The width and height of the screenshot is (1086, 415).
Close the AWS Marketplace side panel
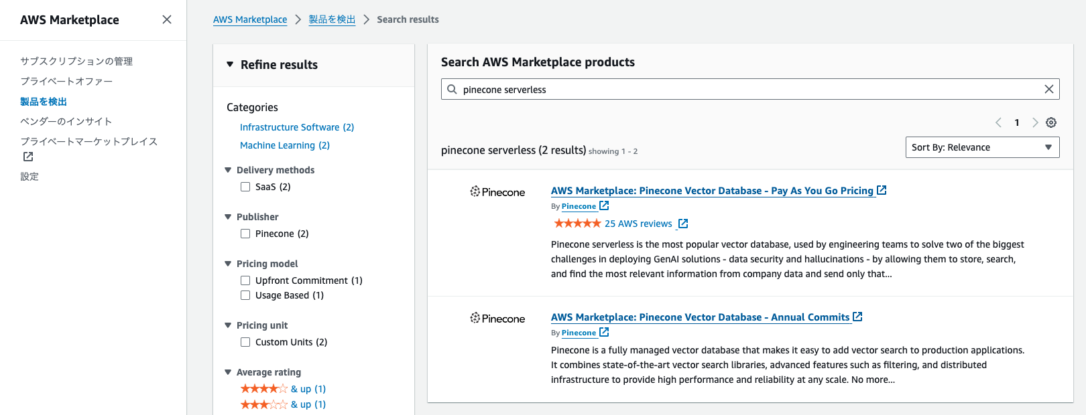click(167, 19)
